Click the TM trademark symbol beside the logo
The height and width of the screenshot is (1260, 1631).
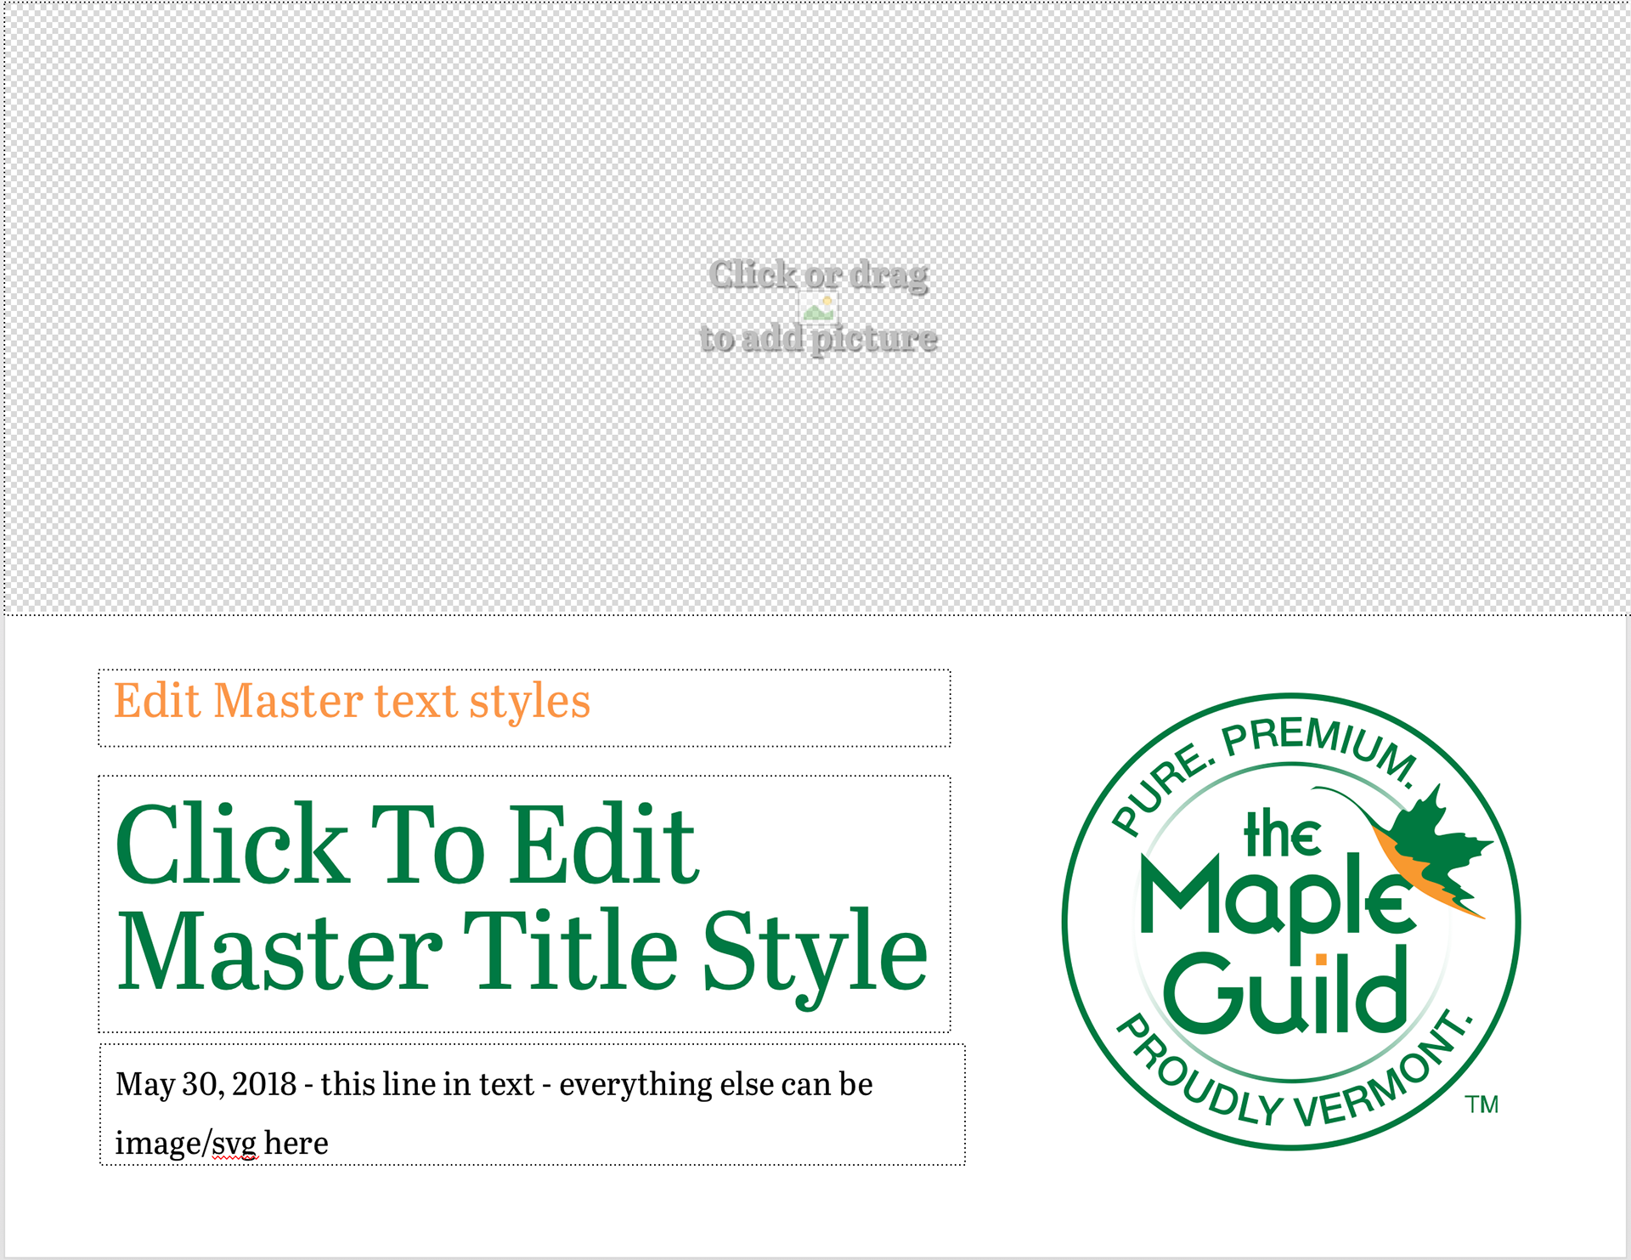pos(1481,1105)
